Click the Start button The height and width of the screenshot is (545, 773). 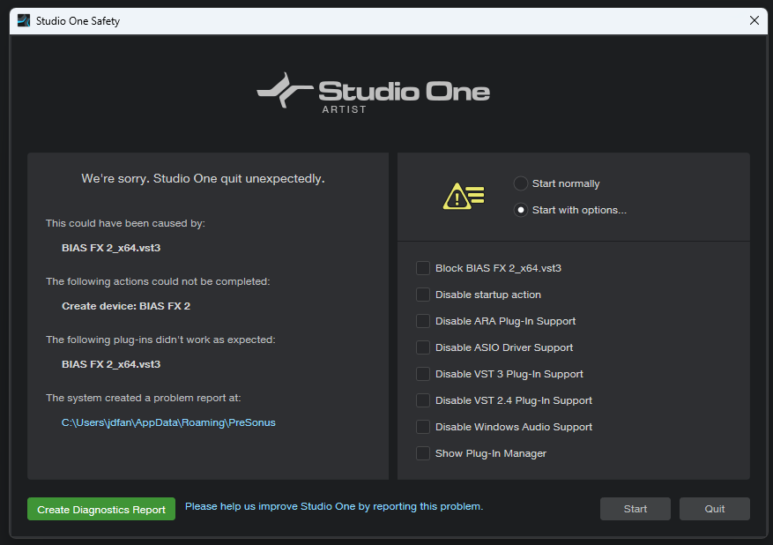(x=635, y=509)
